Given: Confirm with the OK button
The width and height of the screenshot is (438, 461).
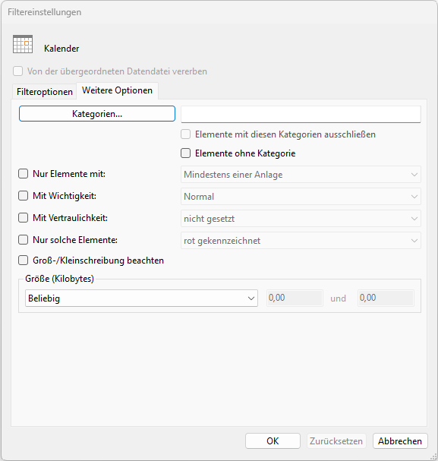Looking at the screenshot, I should pyautogui.click(x=273, y=440).
